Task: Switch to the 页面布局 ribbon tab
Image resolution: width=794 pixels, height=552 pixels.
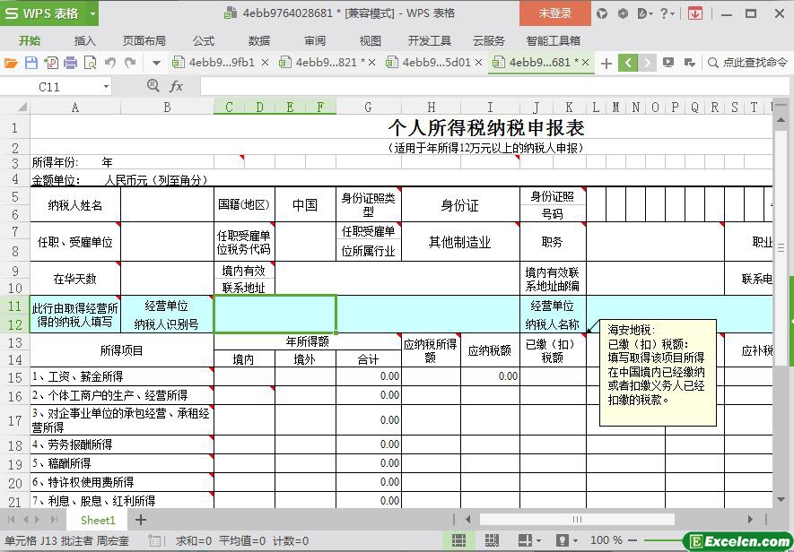Action: 144,40
